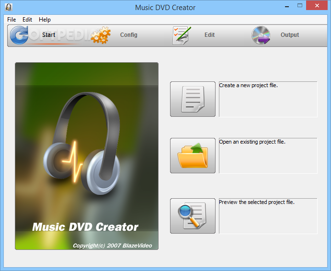Maximize the Music DVD Creator window

(300, 6)
